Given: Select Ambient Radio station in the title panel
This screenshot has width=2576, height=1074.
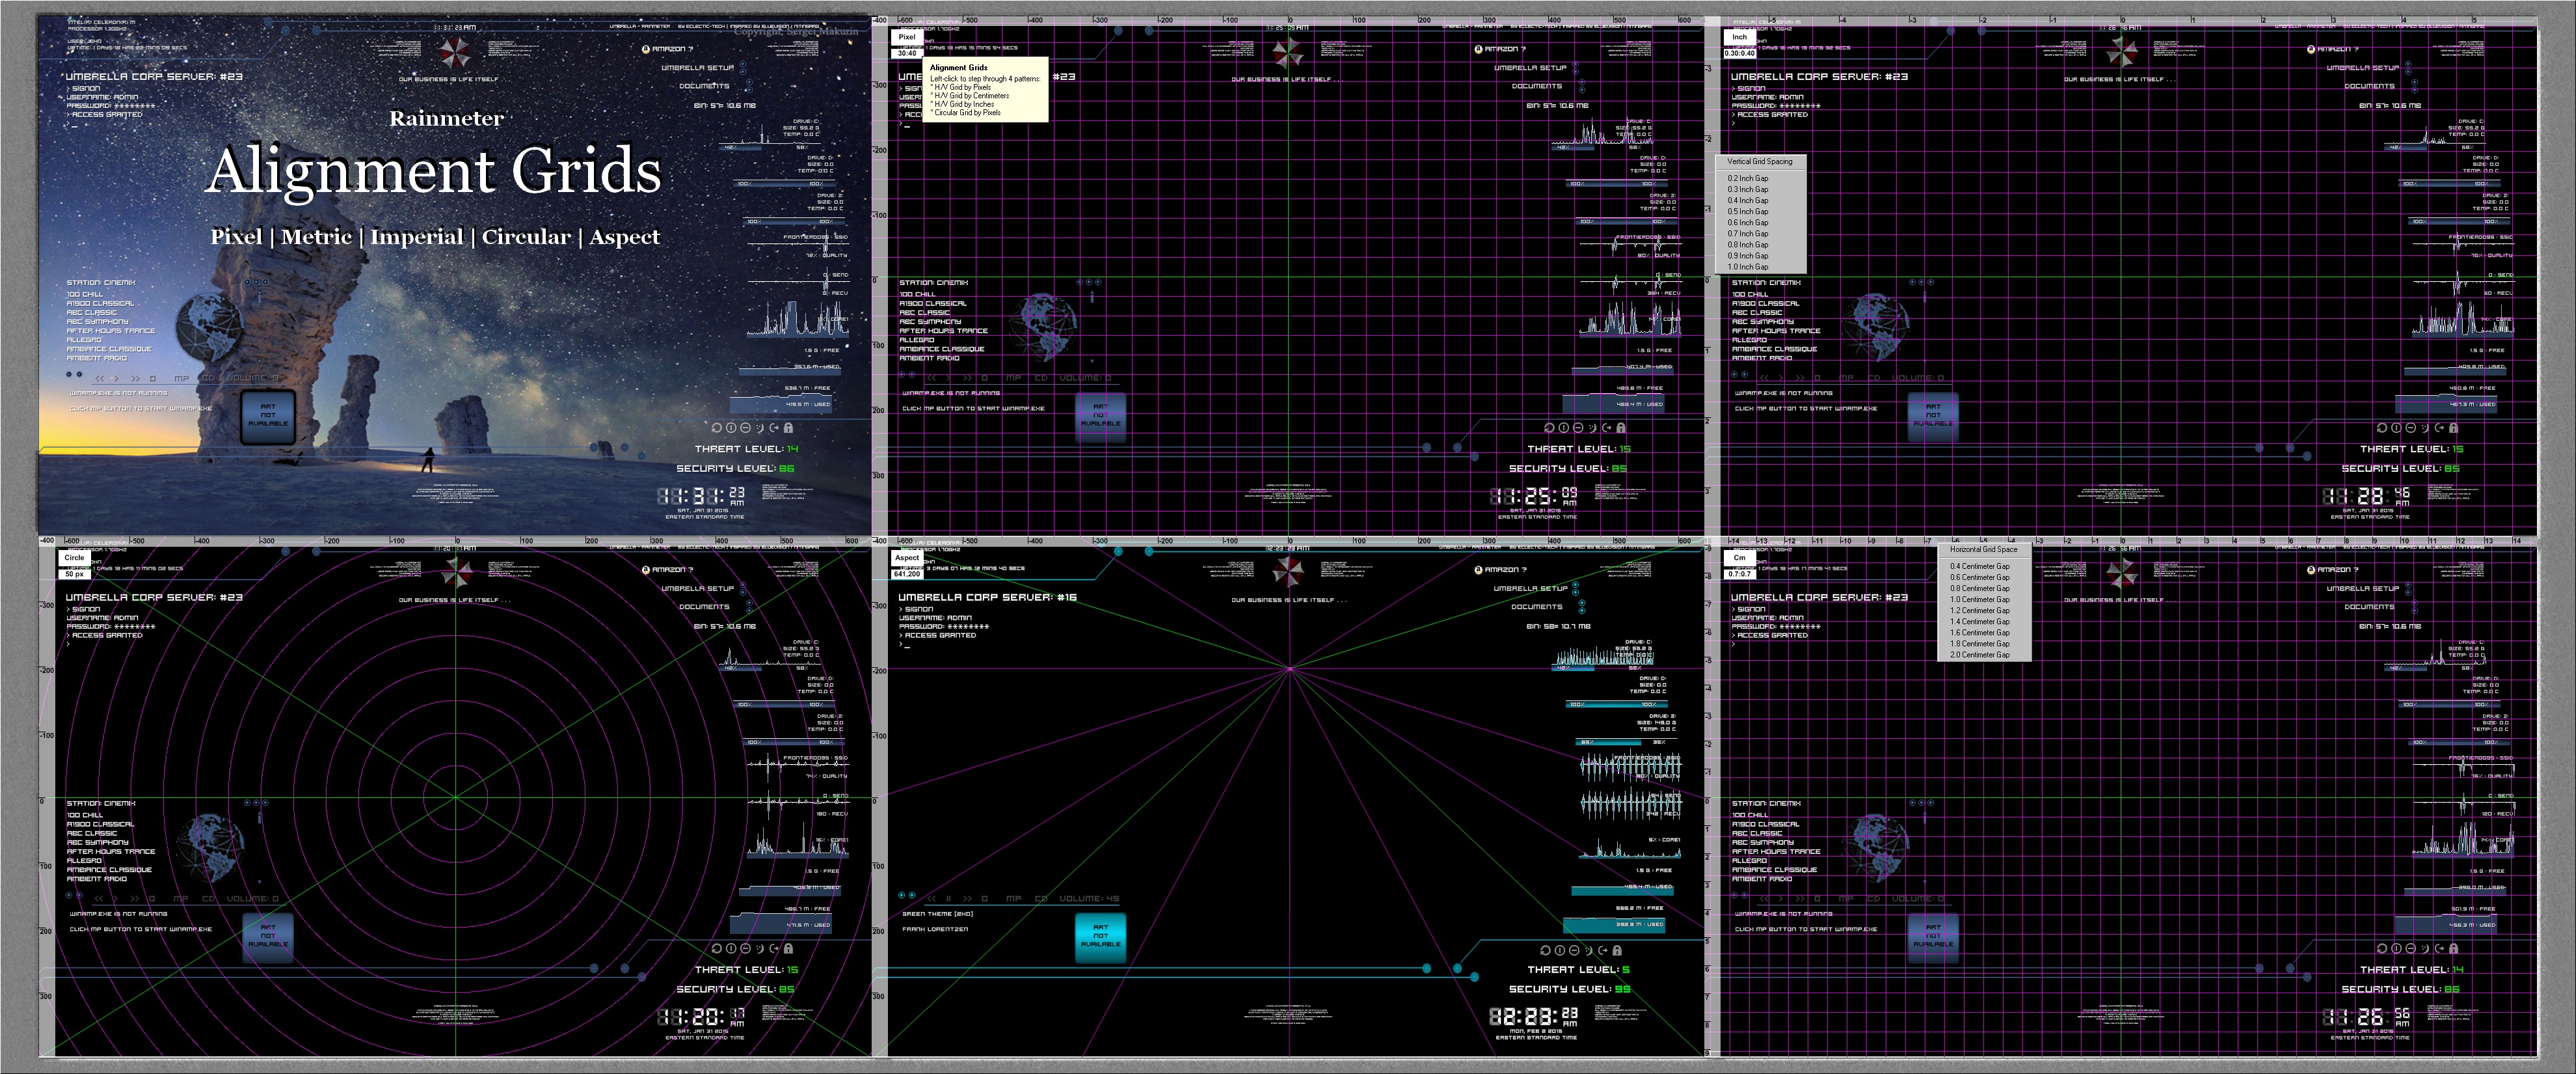Looking at the screenshot, I should 96,359.
